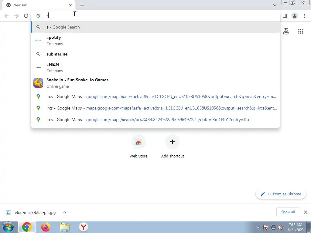Click the forward navigation arrow
This screenshot has width=311, height=233.
pyautogui.click(x=16, y=16)
